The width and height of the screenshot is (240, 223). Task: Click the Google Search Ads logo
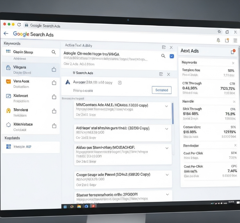coord(33,34)
